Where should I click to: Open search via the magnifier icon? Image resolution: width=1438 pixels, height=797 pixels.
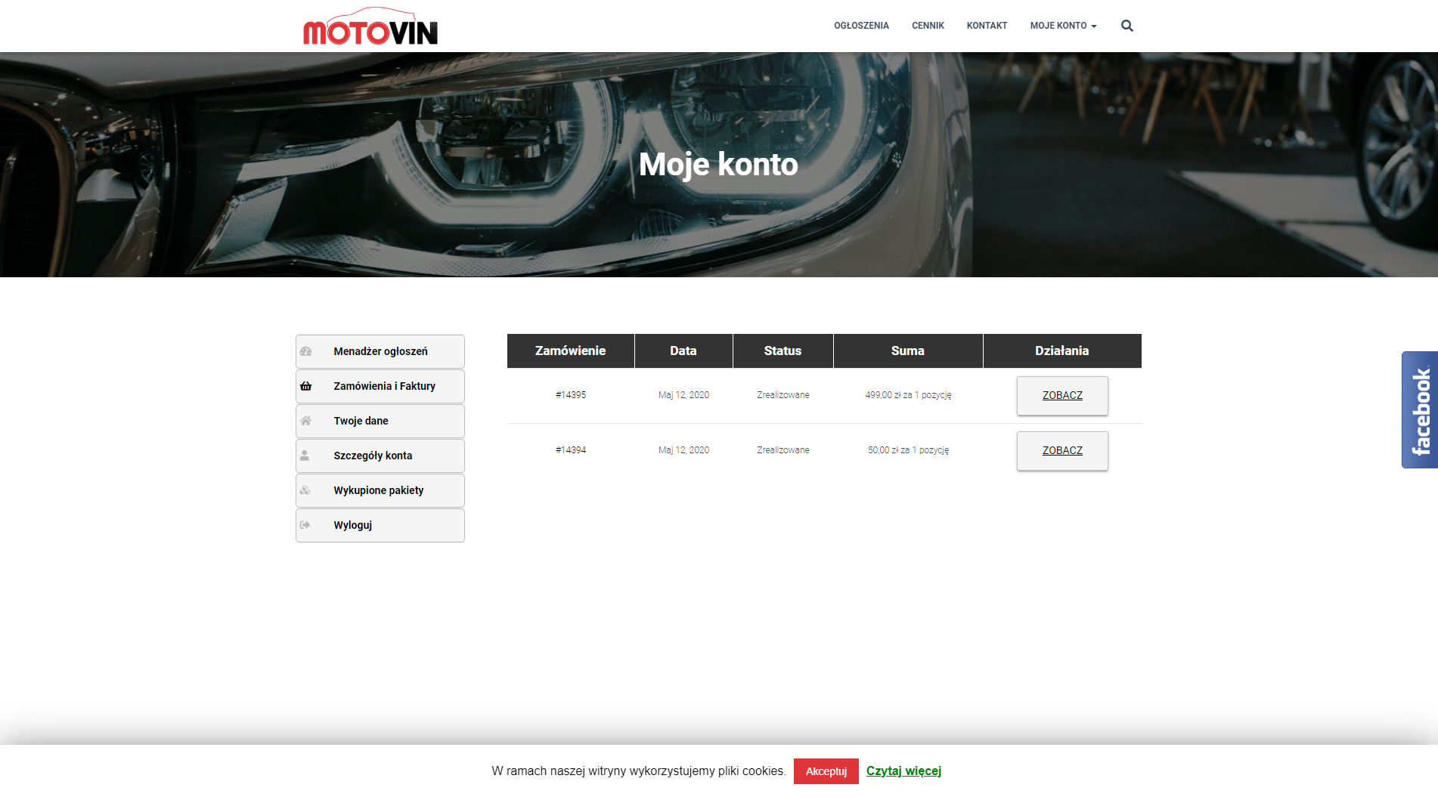coord(1127,25)
